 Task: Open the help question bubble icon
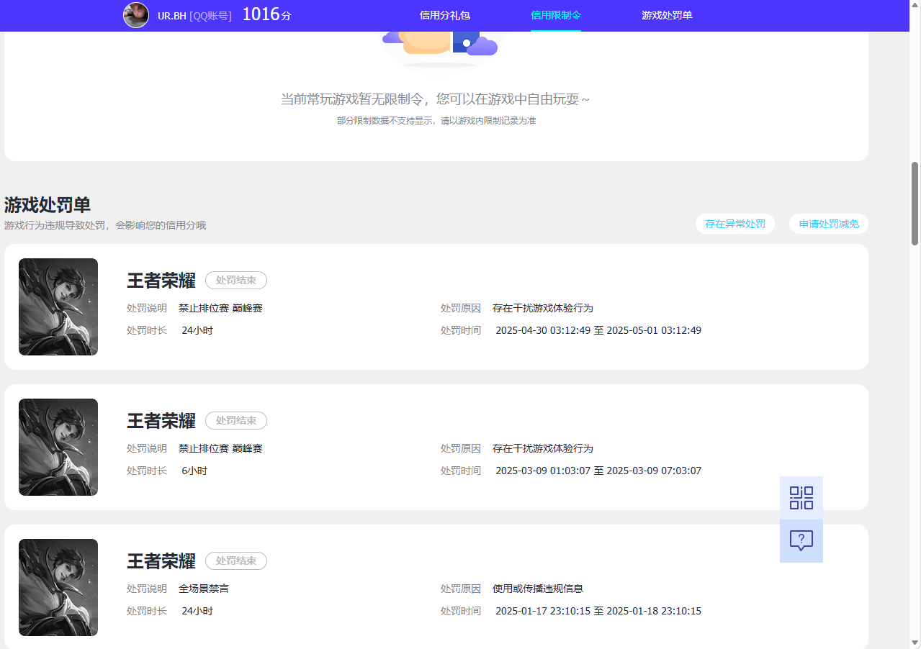click(x=801, y=540)
